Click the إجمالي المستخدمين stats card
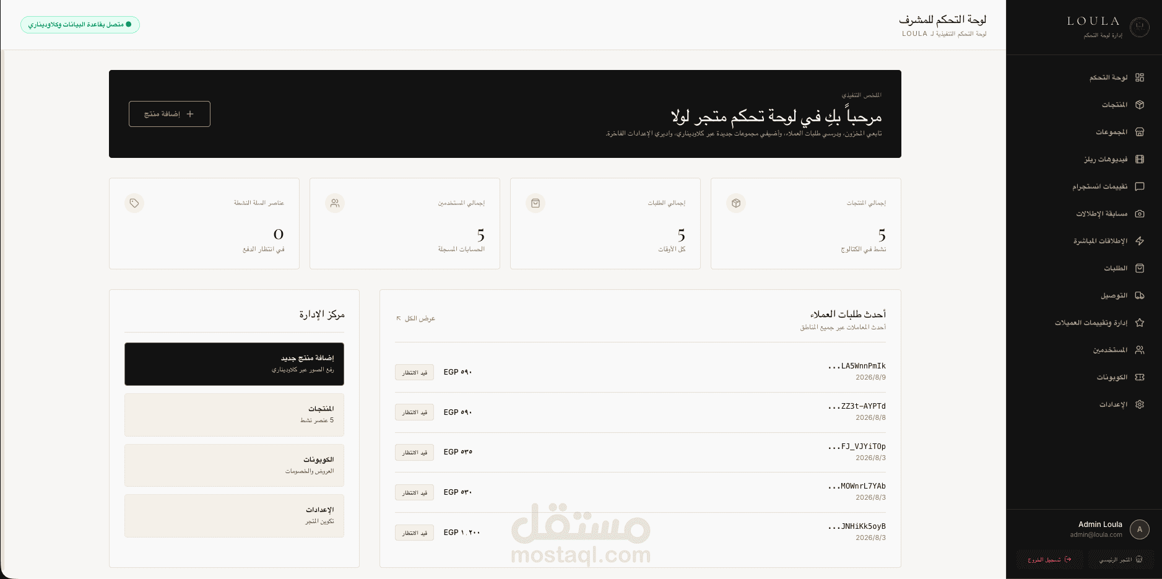The height and width of the screenshot is (579, 1162). click(405, 224)
